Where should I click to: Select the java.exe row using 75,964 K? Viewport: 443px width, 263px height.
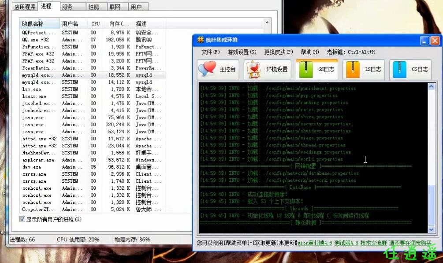click(93, 117)
